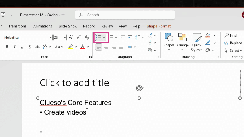Switch to the Transitions tab
Screen dimensions: 244x137
click(x=18, y=26)
